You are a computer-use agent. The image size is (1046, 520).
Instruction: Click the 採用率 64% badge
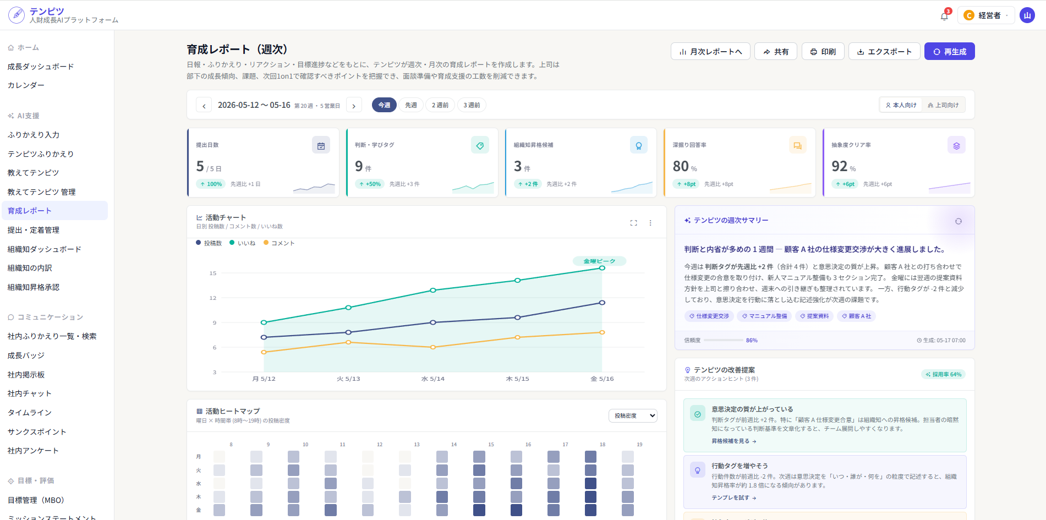(x=944, y=374)
